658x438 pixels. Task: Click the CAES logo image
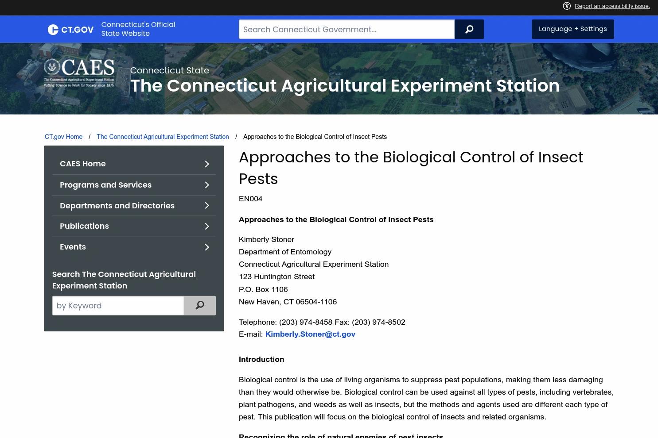[x=79, y=73]
